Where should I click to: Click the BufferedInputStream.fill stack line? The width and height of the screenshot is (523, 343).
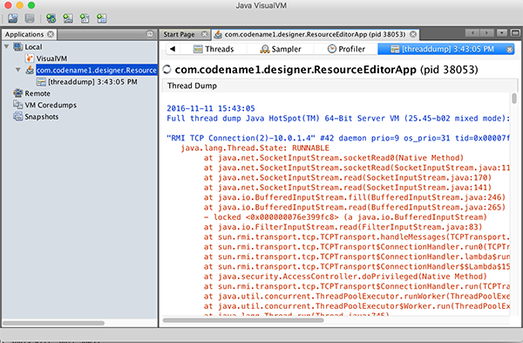pos(355,197)
